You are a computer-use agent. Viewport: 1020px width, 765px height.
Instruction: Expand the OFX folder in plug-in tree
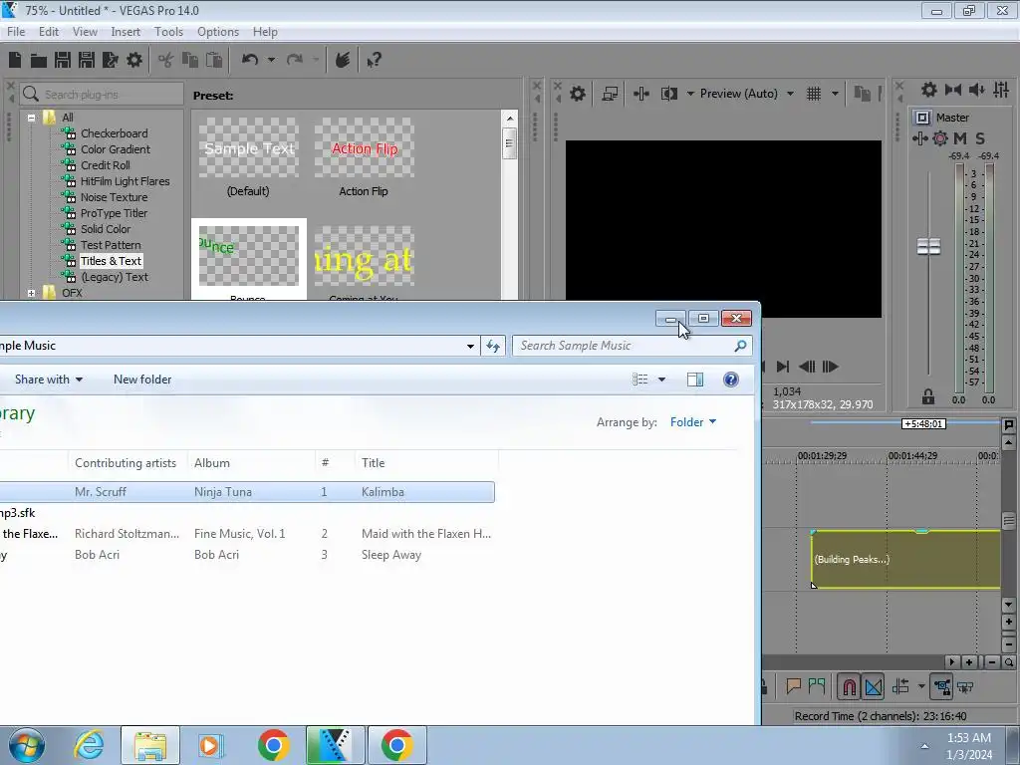click(31, 294)
